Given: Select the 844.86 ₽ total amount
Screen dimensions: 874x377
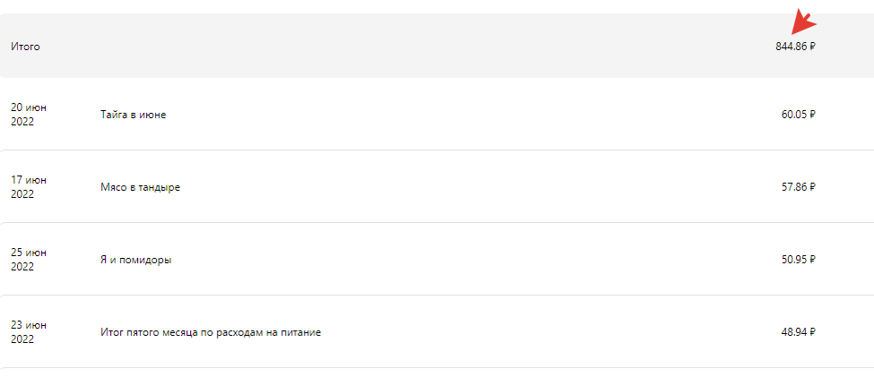Looking at the screenshot, I should click(795, 47).
